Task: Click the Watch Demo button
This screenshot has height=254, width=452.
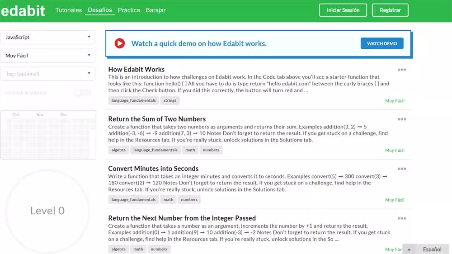Action: pyautogui.click(x=382, y=43)
